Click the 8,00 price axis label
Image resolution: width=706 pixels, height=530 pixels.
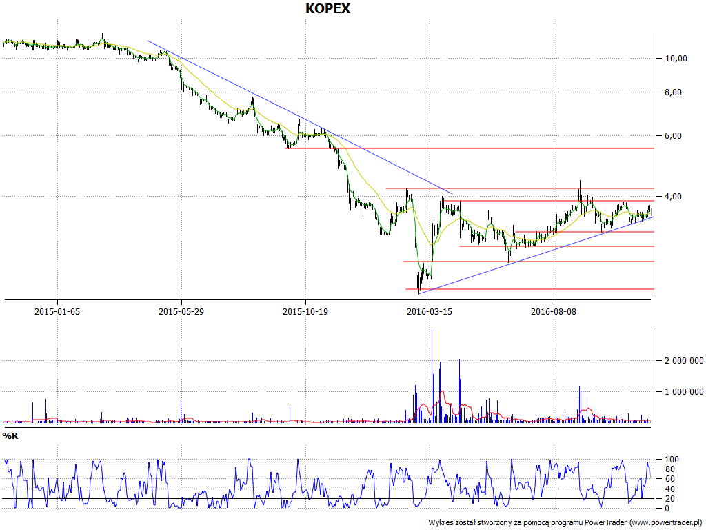[x=674, y=92]
